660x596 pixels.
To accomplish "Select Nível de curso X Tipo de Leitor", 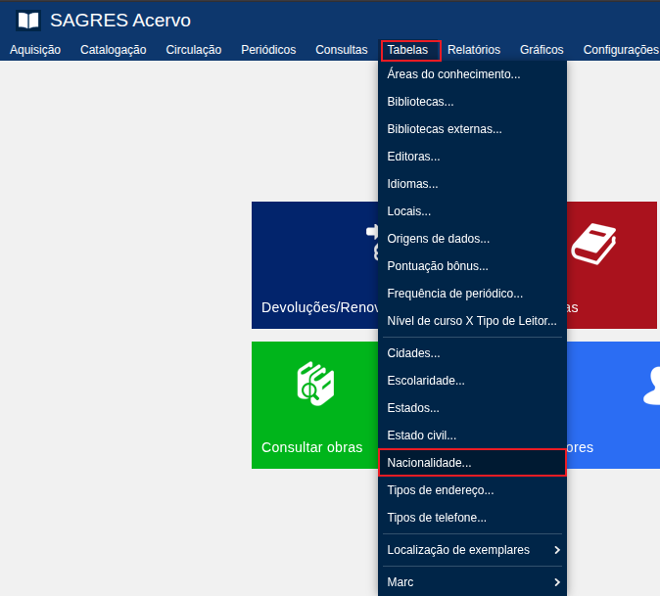I will 472,320.
